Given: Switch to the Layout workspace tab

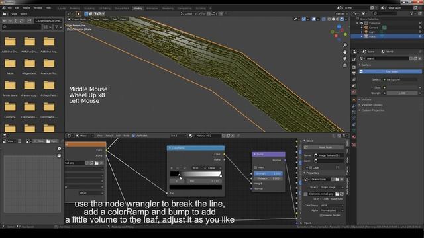Looking at the screenshot, I should [x=62, y=9].
